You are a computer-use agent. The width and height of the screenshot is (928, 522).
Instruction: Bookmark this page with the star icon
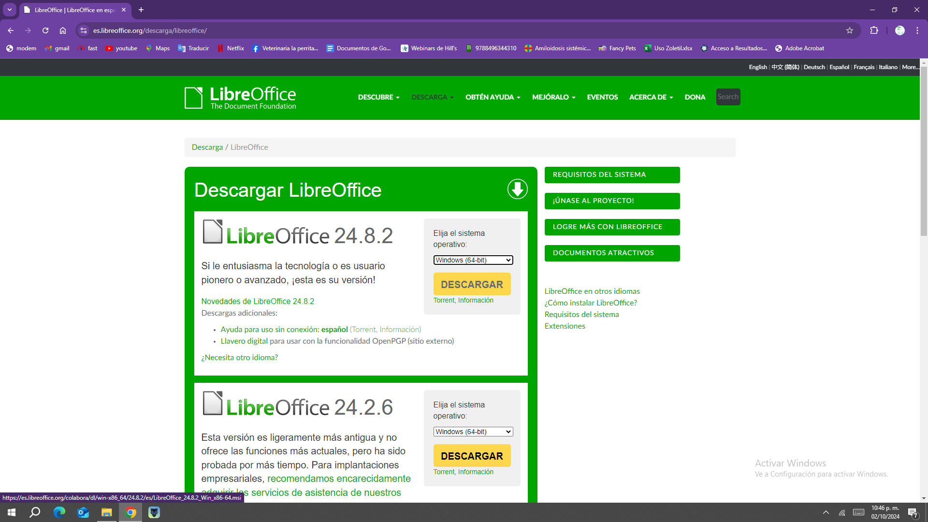point(850,30)
